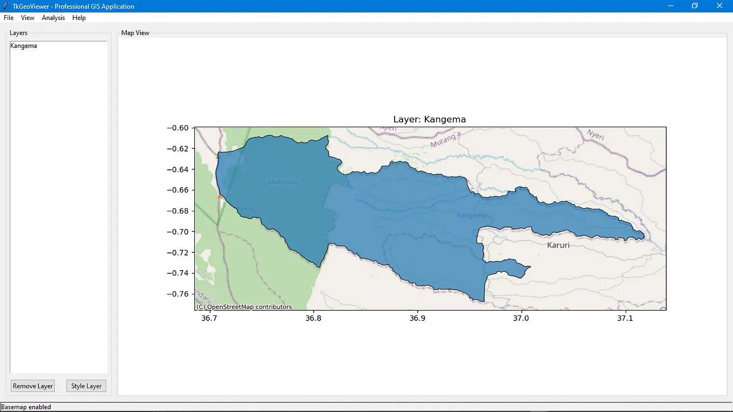Click the Style Layer button
The image size is (733, 412).
point(86,386)
